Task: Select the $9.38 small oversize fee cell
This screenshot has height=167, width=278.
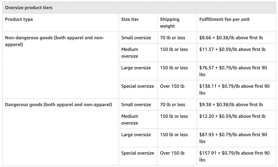Action: tap(231, 105)
